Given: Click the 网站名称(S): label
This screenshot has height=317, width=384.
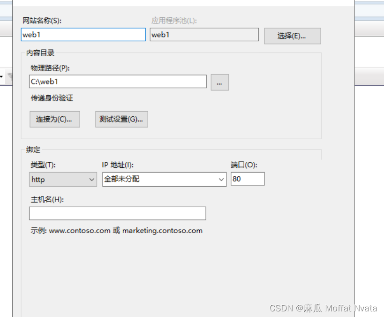Looking at the screenshot, I should 42,21.
